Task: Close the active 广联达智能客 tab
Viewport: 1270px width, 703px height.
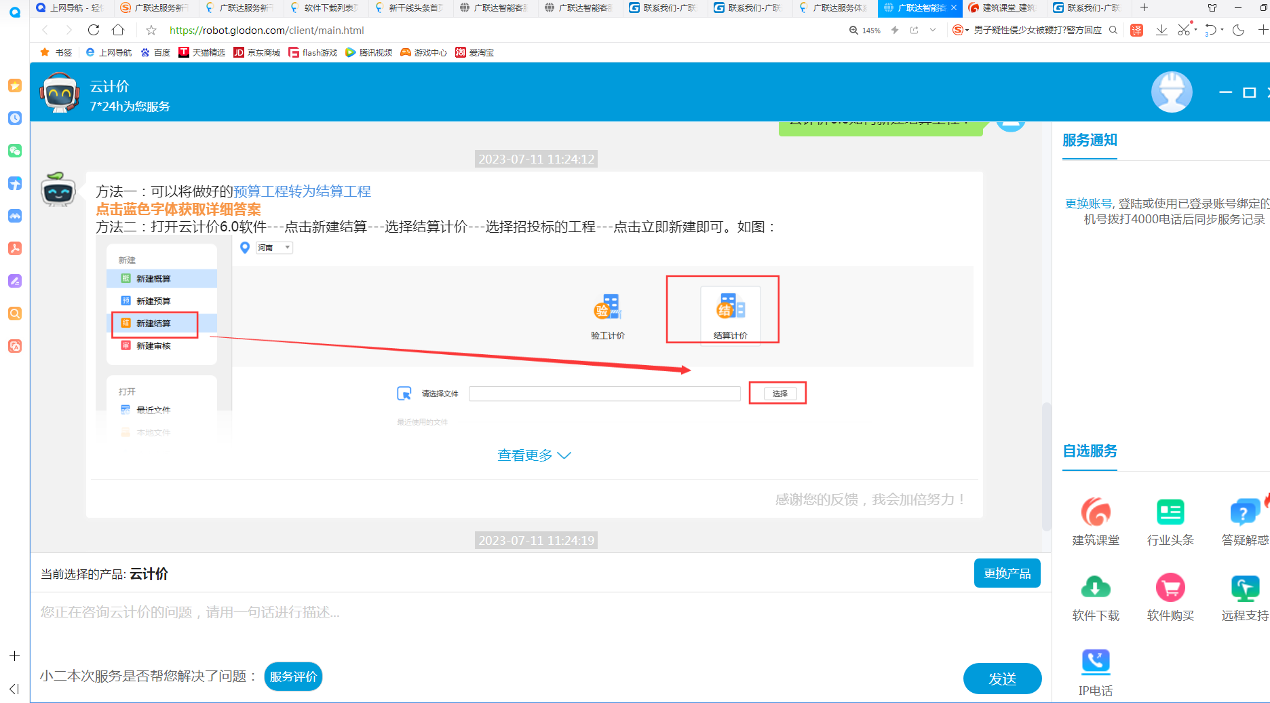Action: [x=954, y=8]
